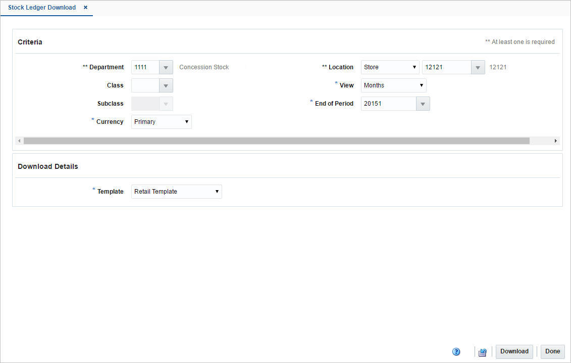Click the Download button
Viewport: 571px width, 363px height.
(514, 351)
